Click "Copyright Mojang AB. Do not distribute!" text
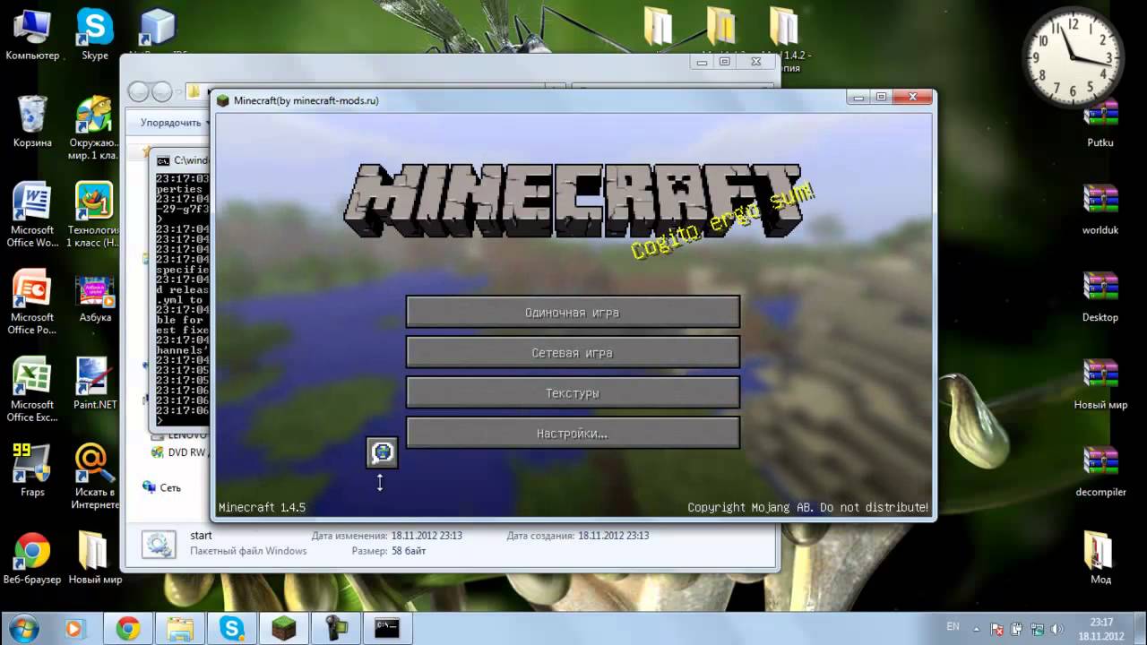The width and height of the screenshot is (1147, 645). pos(808,507)
